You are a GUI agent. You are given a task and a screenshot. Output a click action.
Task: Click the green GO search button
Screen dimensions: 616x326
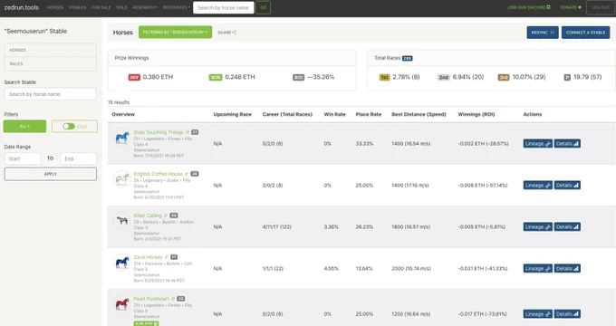tap(264, 7)
